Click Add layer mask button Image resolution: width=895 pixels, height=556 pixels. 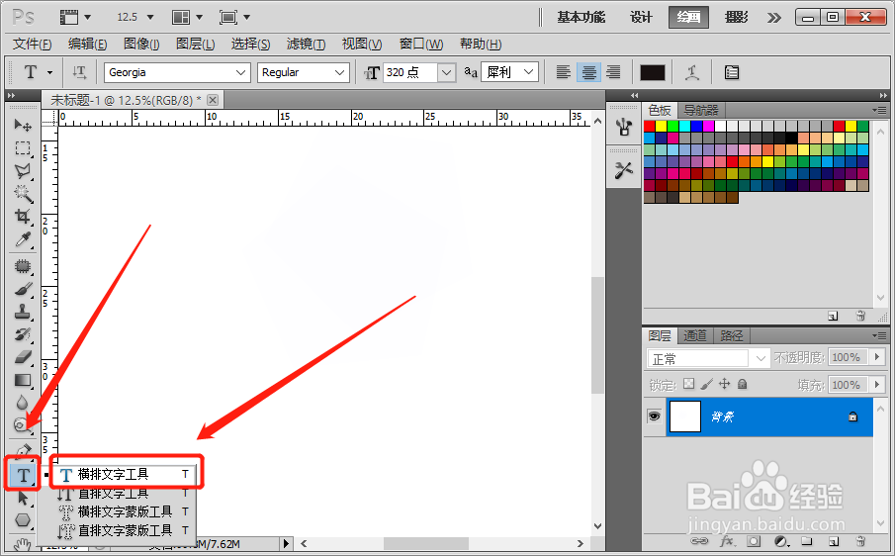point(754,540)
